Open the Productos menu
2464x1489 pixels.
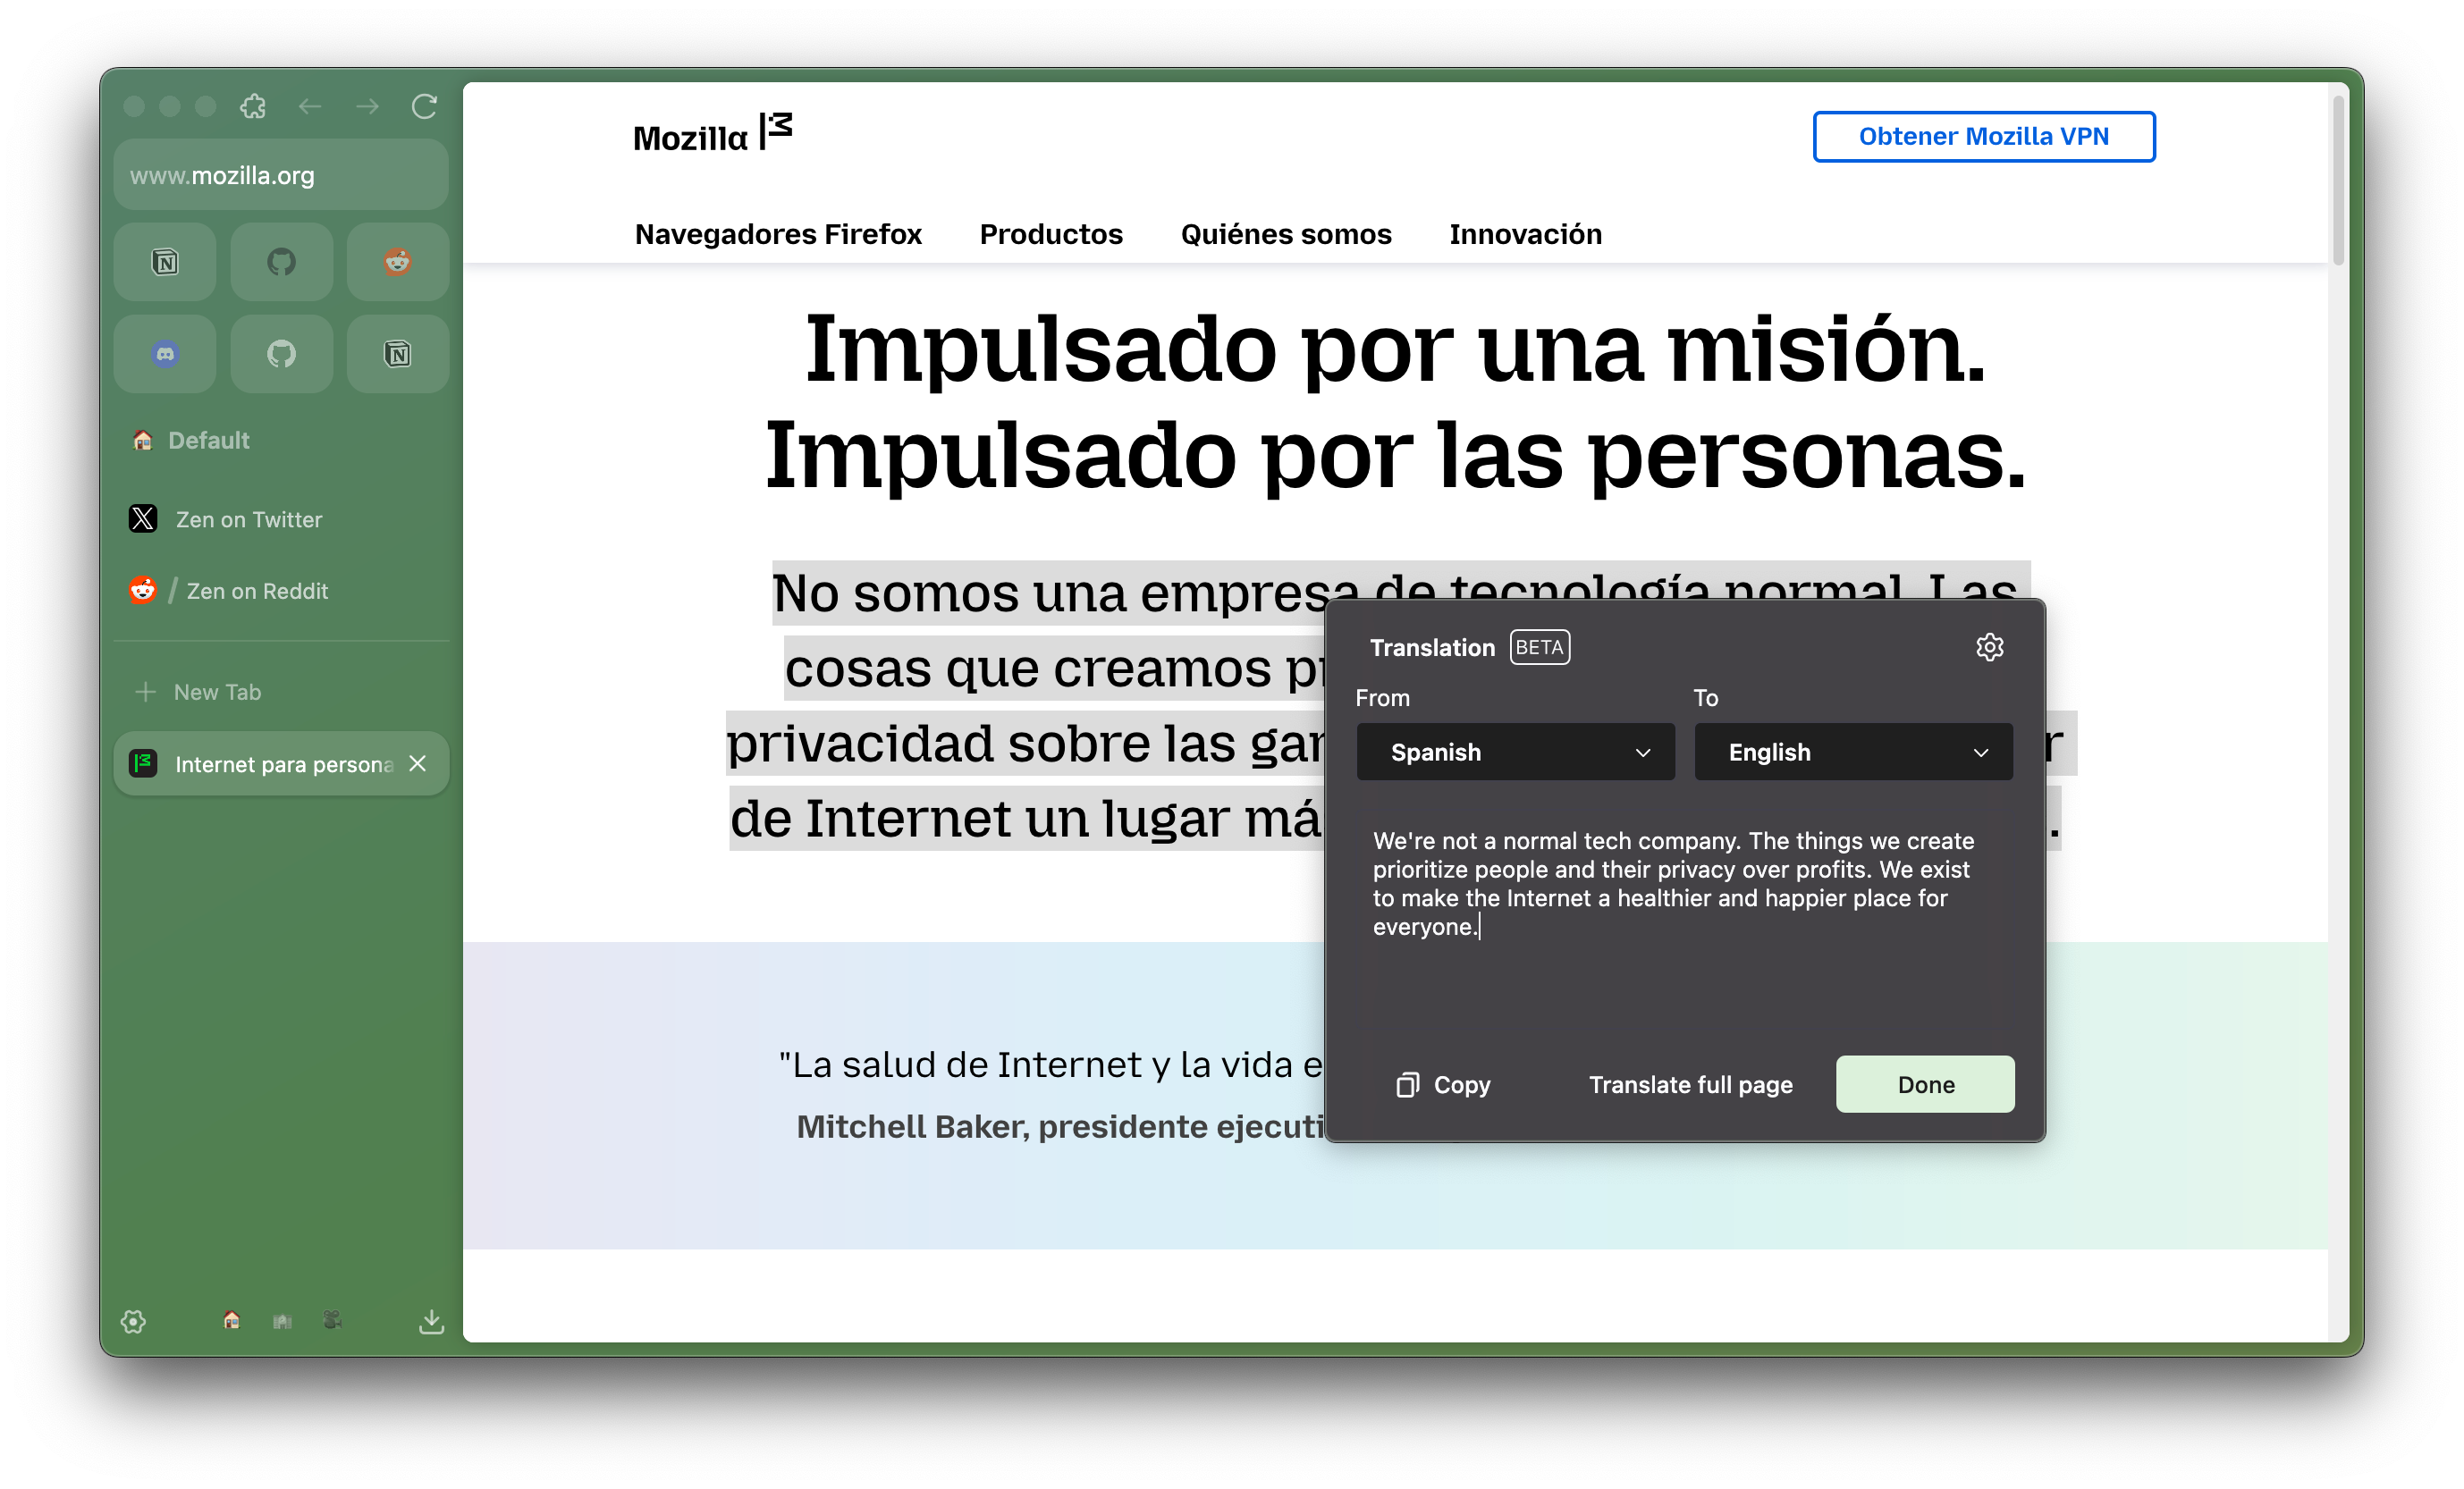coord(1051,234)
